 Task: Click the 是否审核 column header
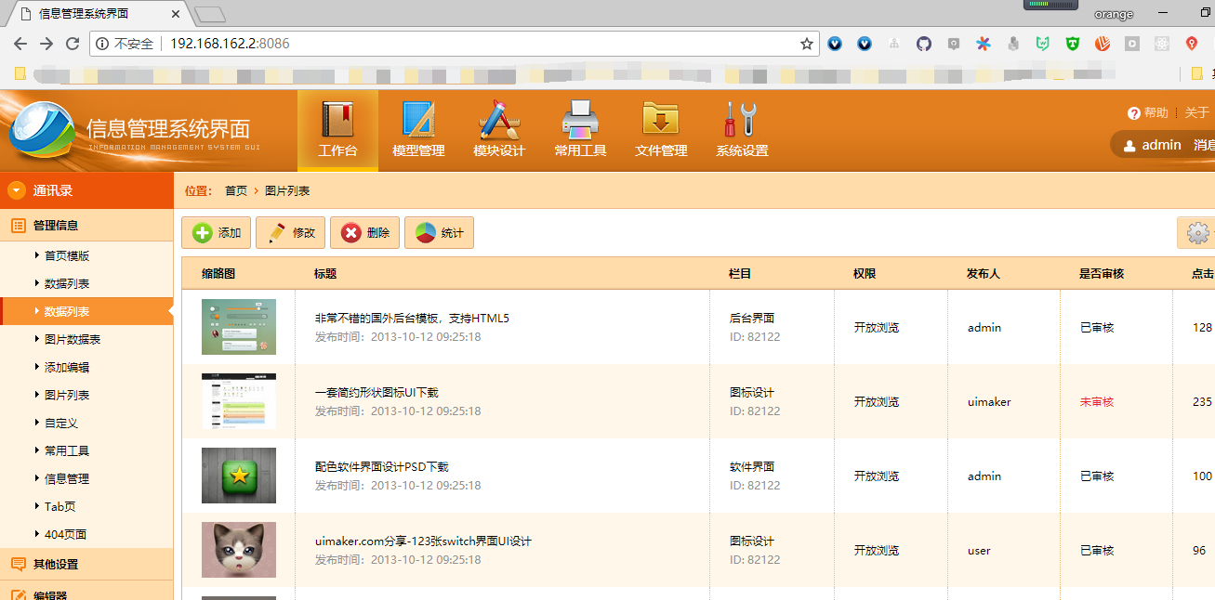[1102, 273]
